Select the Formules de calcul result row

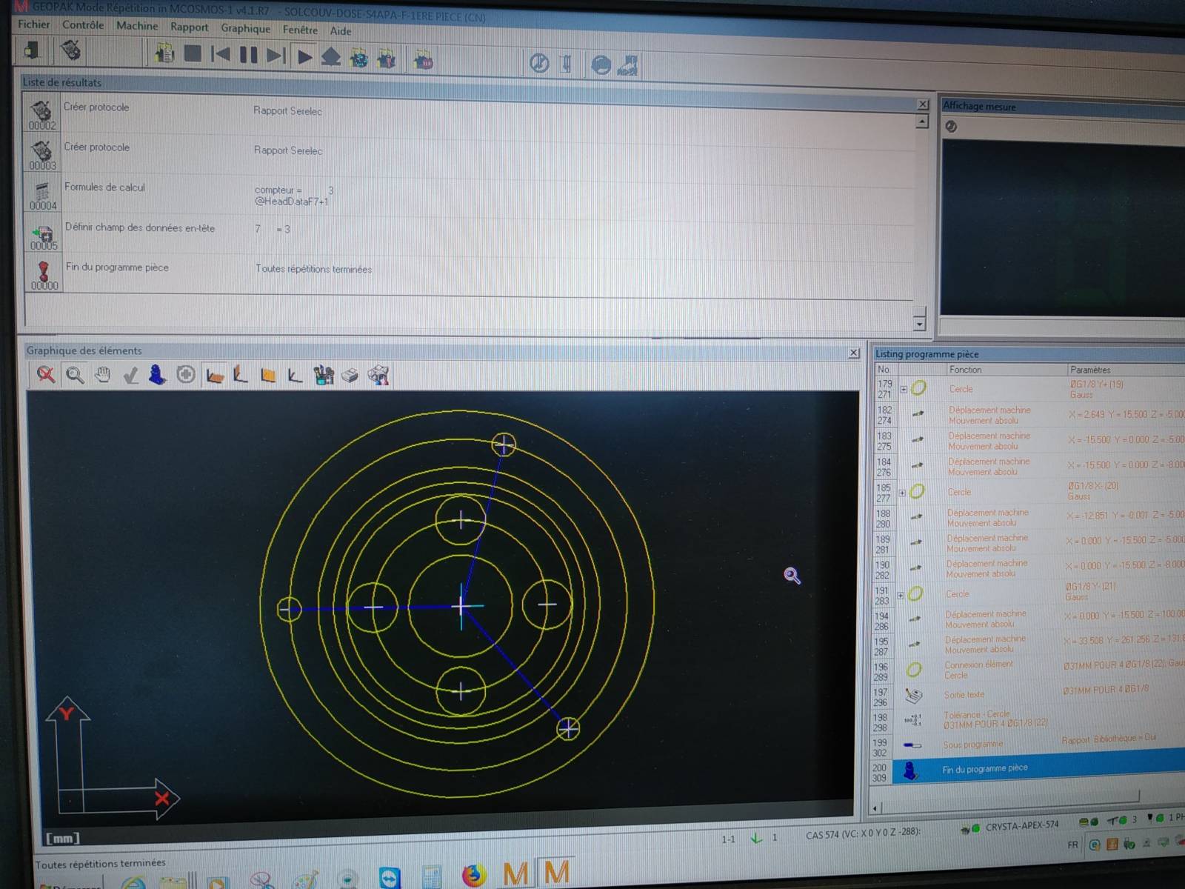[x=104, y=187]
